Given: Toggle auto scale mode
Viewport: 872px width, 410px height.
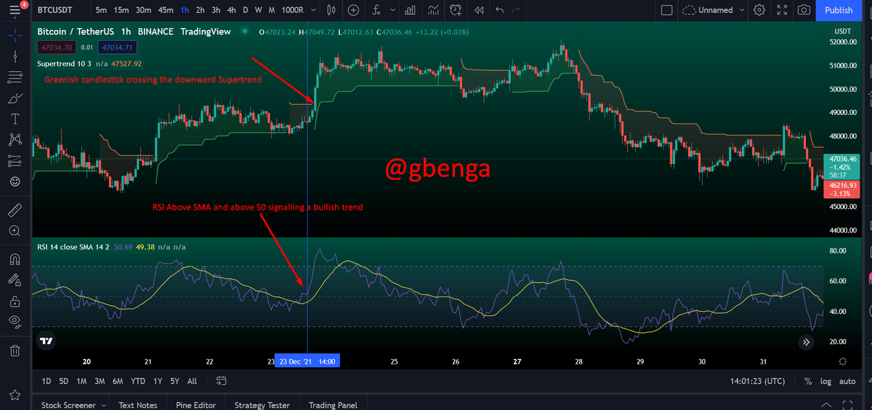Looking at the screenshot, I should [x=847, y=381].
